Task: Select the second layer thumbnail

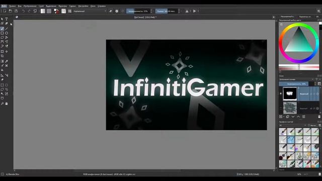Action: [290, 108]
